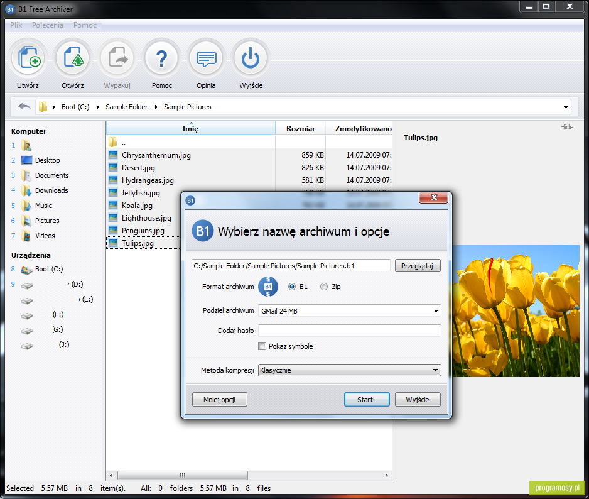Select the Zip archive format radio button
589x499 pixels.
tap(324, 287)
